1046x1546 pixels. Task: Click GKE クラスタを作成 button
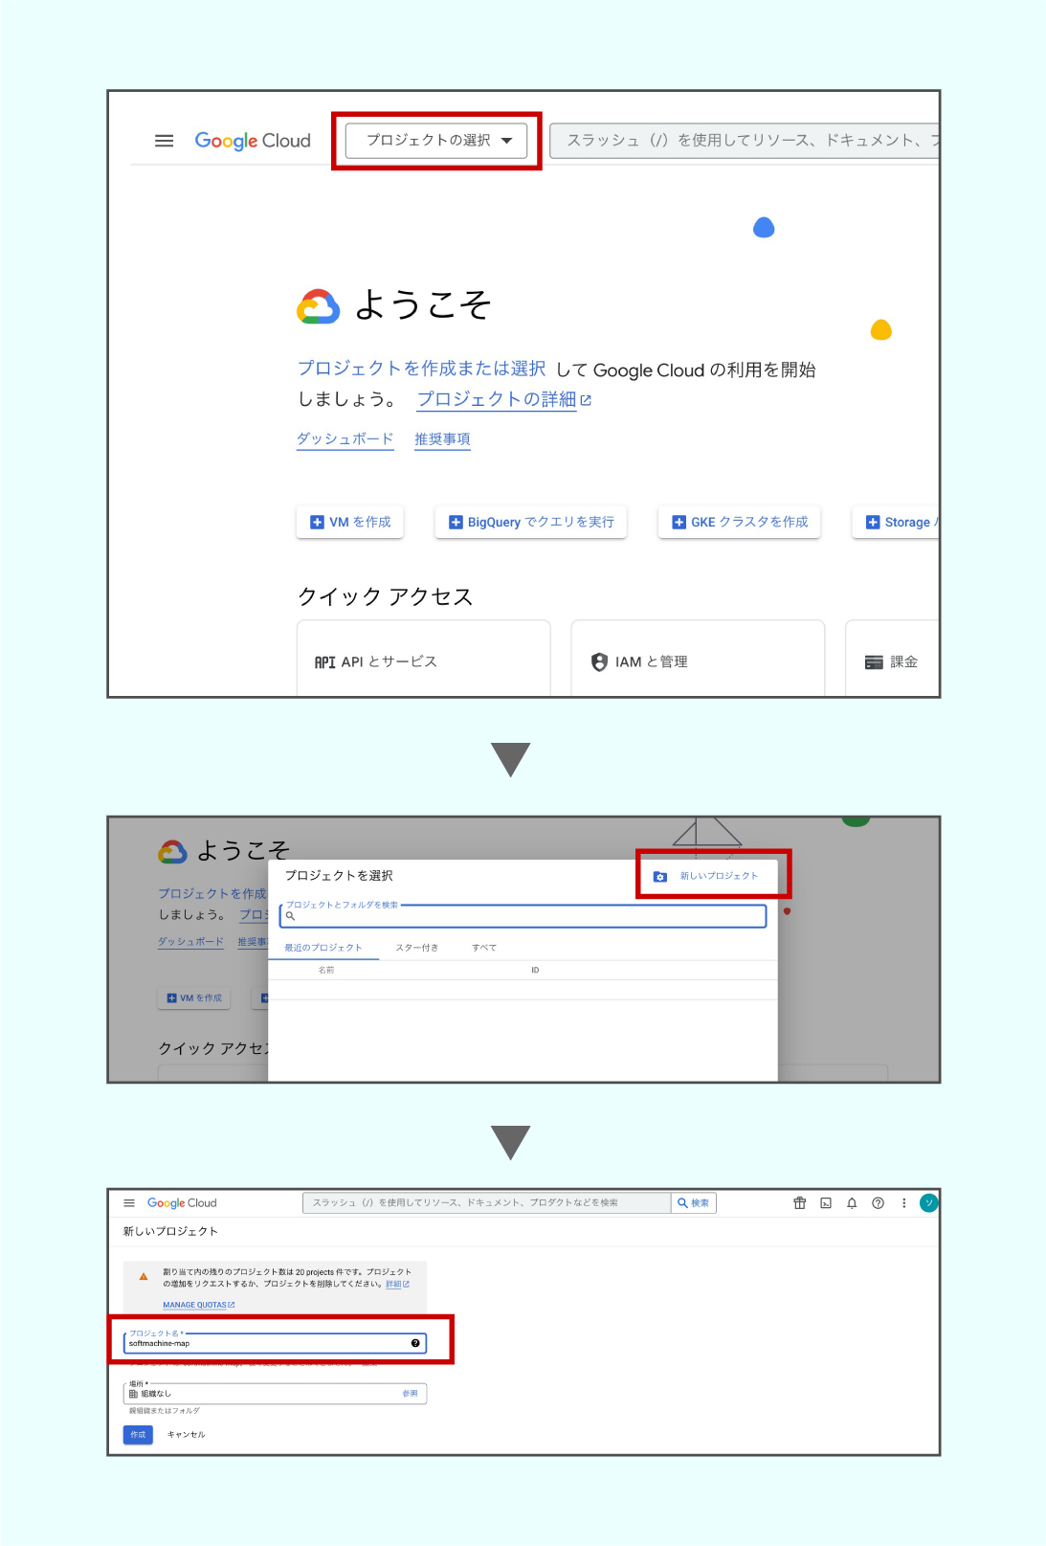pyautogui.click(x=740, y=522)
